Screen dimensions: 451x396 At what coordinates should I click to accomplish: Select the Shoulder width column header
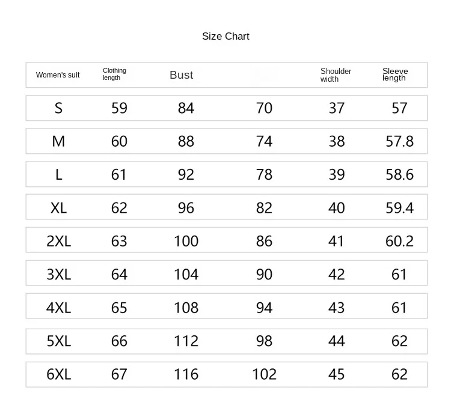(336, 75)
